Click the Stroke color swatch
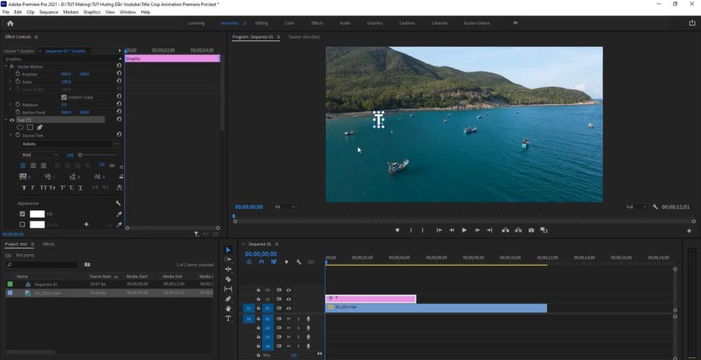 (x=37, y=224)
